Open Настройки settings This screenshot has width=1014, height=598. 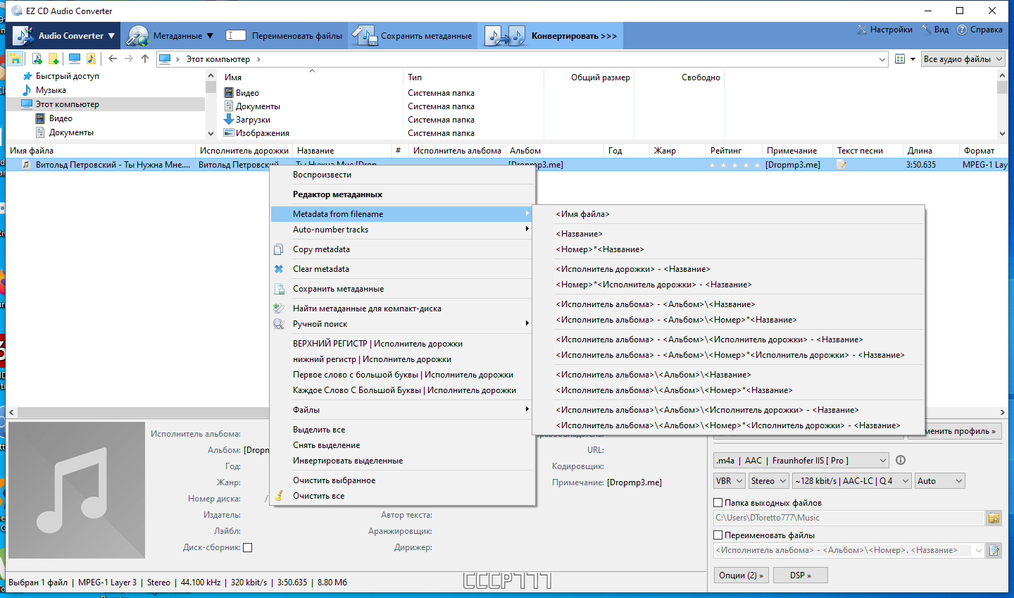click(x=884, y=30)
